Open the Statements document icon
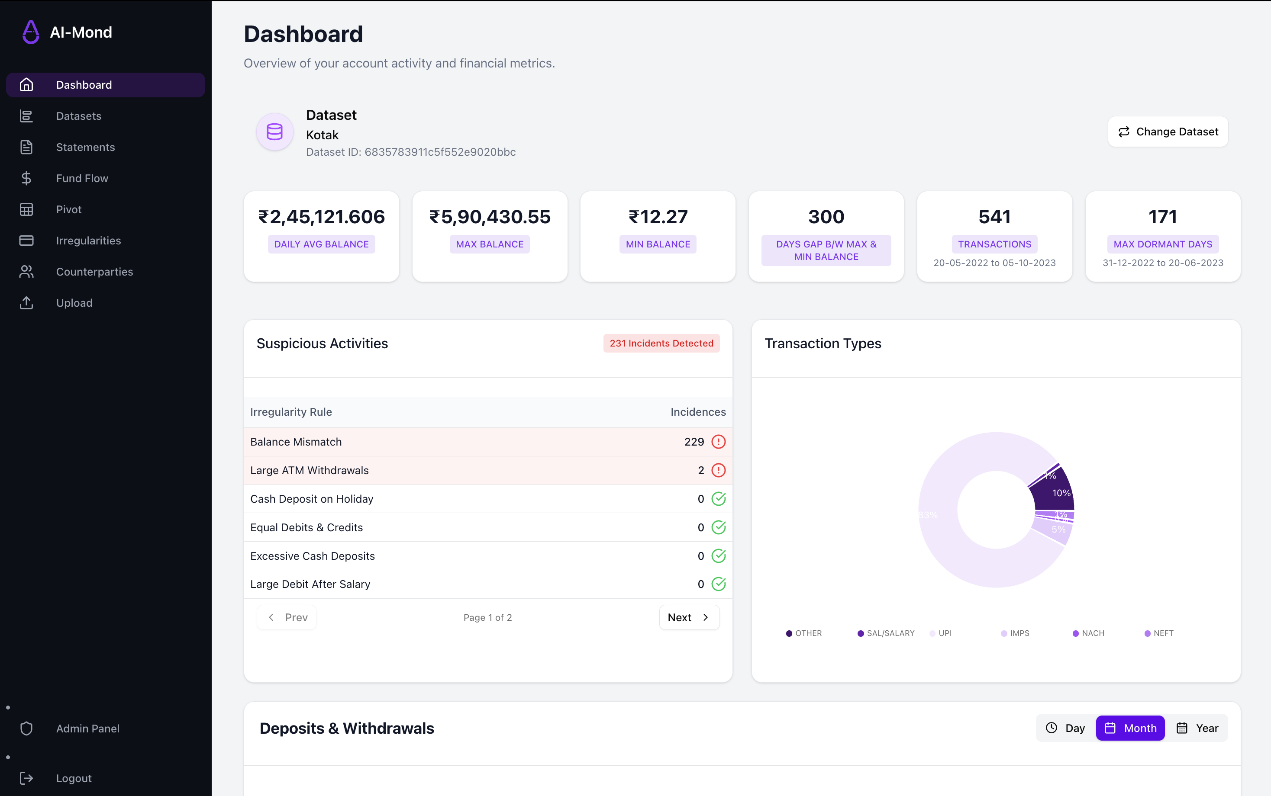Screen dimensions: 1271x796 tap(26, 147)
